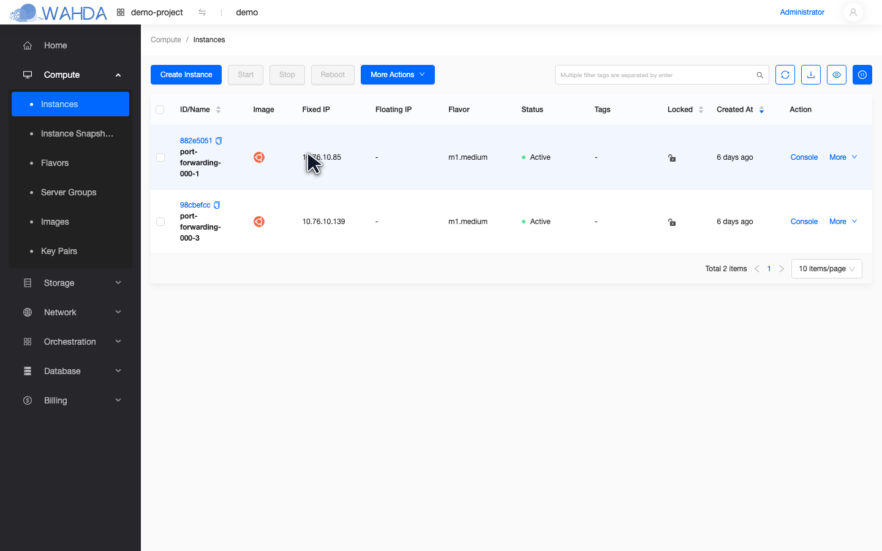
Task: Click Ubuntu image icon for port-forwarding-000-3
Action: tap(259, 222)
